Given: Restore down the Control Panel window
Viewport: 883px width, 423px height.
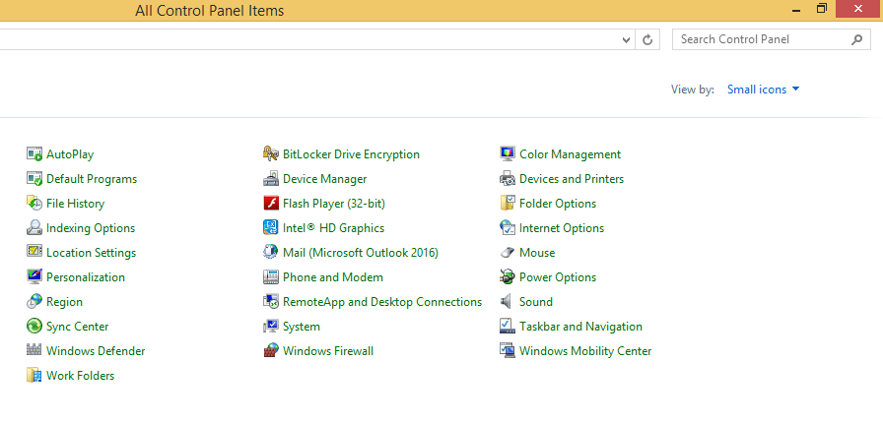Looking at the screenshot, I should [822, 9].
